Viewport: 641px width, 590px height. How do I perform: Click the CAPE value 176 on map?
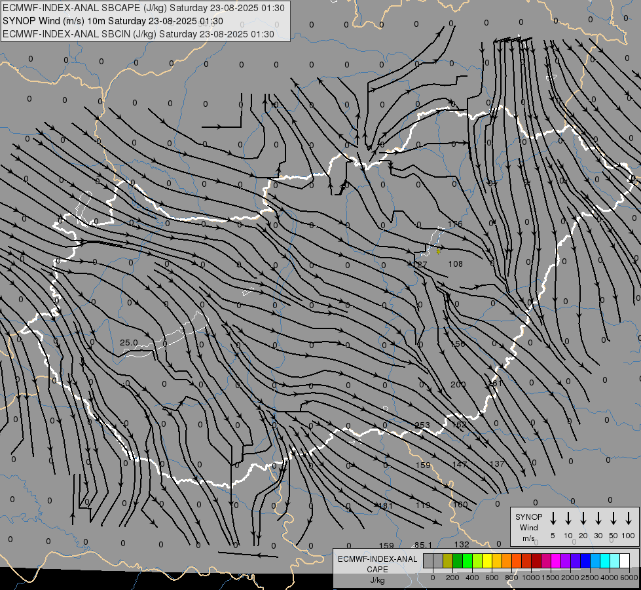(455, 224)
